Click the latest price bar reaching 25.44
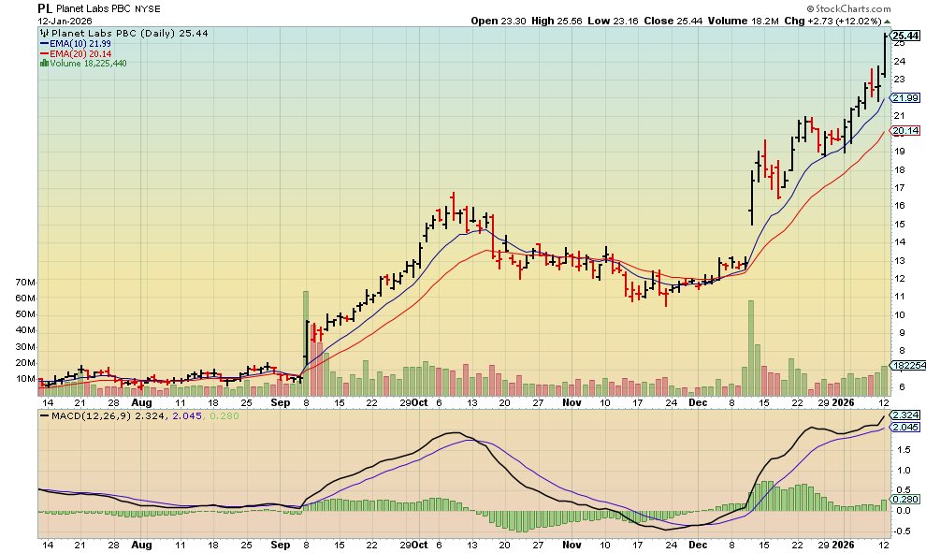Screen dimensions: 926x553 (x=884, y=55)
